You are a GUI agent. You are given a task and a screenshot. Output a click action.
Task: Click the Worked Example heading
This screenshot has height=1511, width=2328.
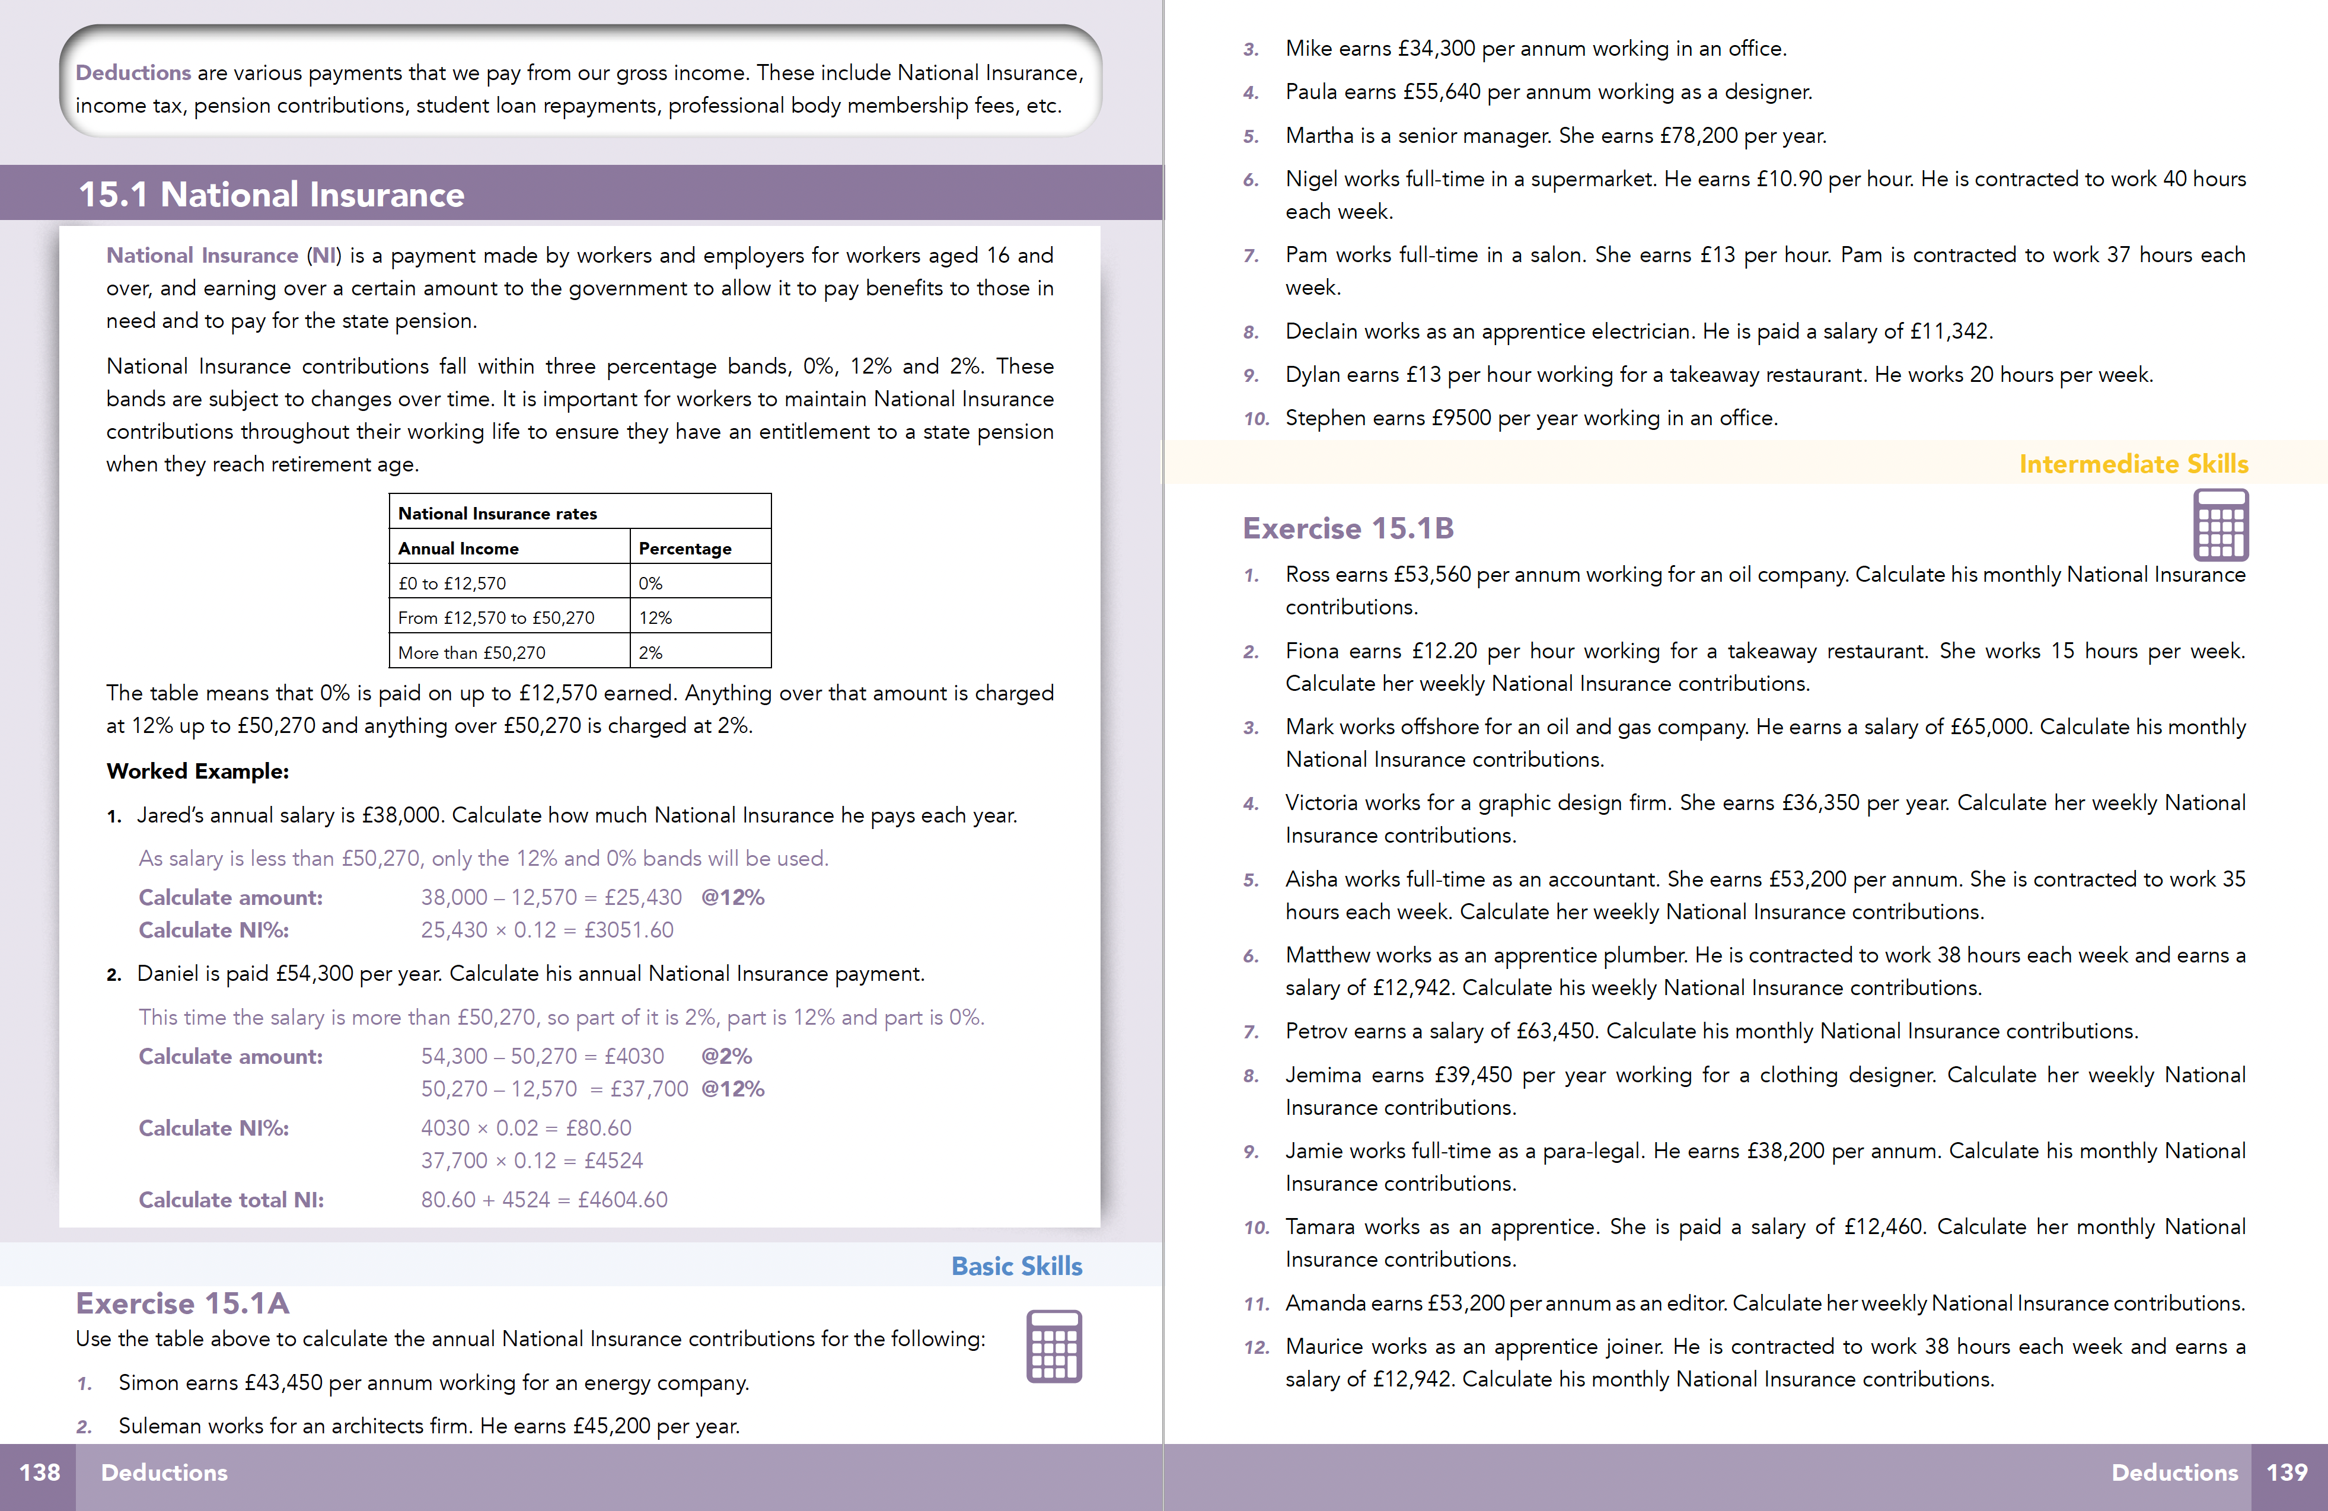(197, 771)
